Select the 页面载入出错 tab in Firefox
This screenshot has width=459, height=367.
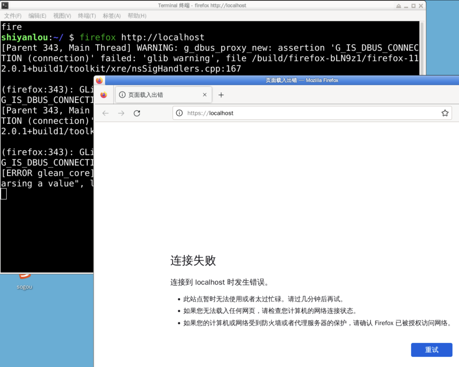pos(163,95)
